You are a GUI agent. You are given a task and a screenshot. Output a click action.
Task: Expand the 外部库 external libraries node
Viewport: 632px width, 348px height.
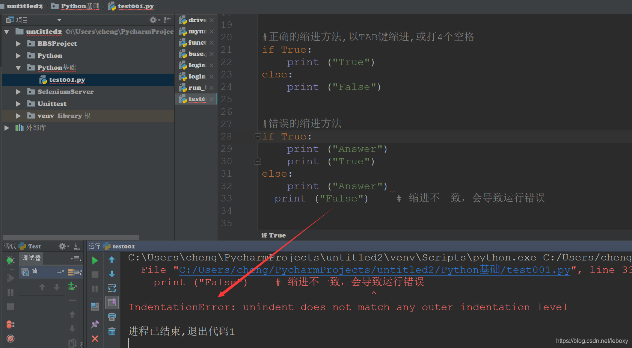pos(6,128)
